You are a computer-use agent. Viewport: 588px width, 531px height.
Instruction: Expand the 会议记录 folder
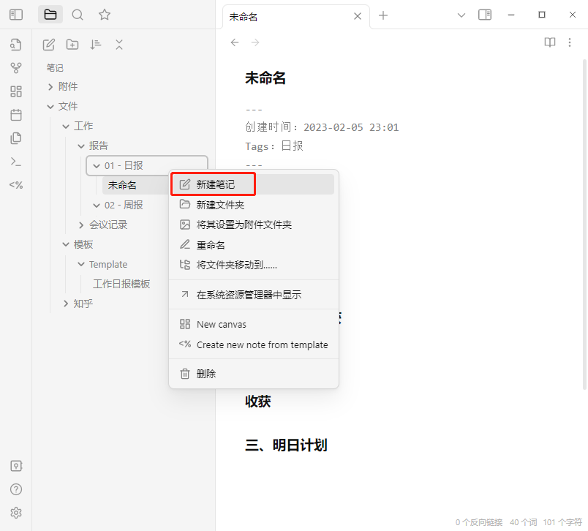pyautogui.click(x=81, y=225)
